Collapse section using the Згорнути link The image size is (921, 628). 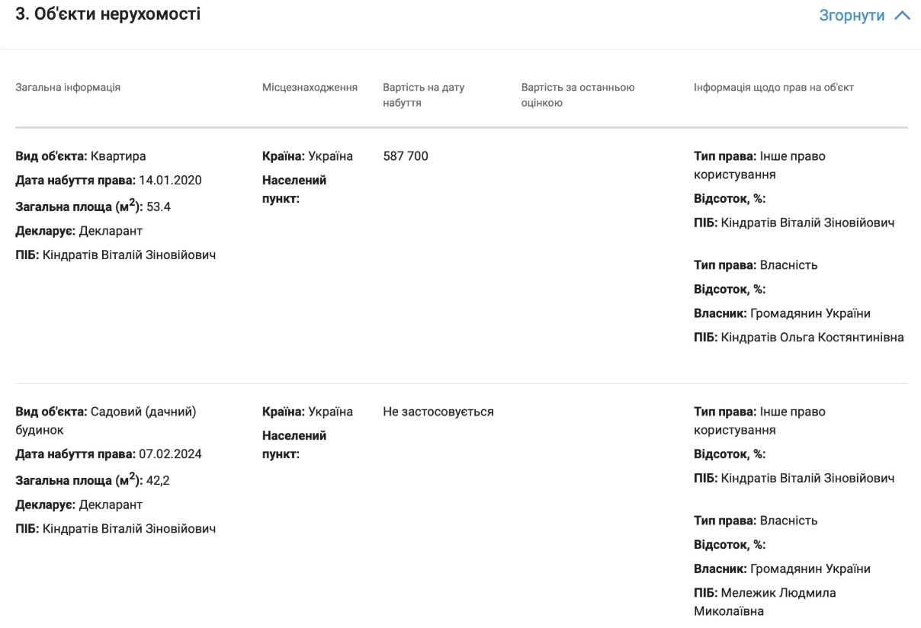(x=851, y=15)
